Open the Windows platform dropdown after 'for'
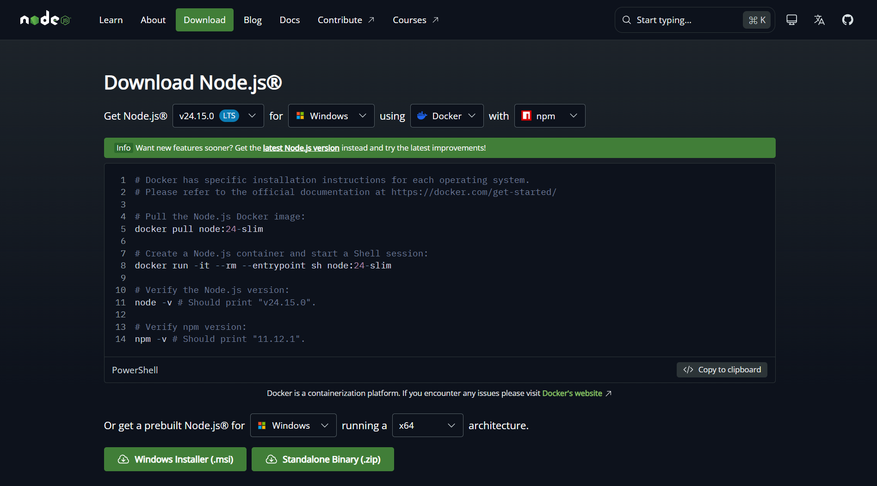 click(x=331, y=116)
